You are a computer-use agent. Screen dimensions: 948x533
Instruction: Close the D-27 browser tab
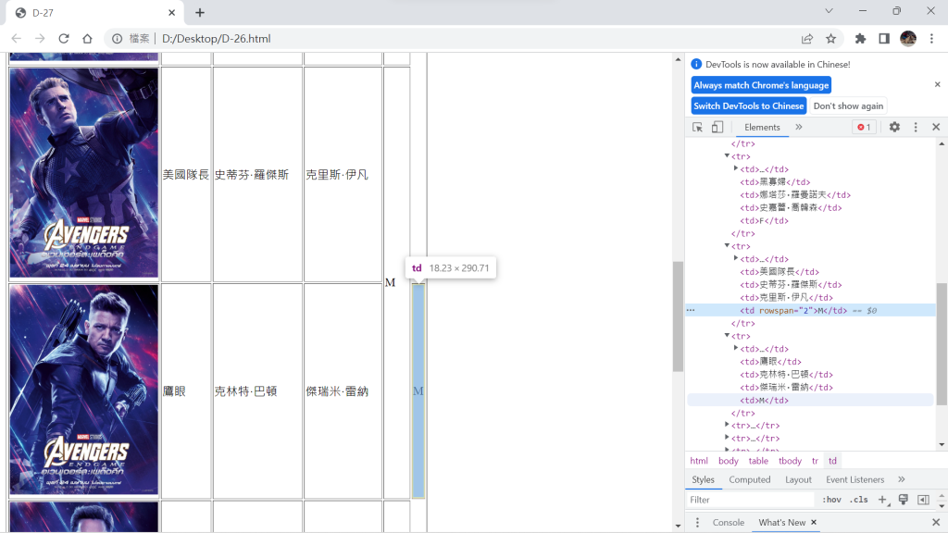171,13
